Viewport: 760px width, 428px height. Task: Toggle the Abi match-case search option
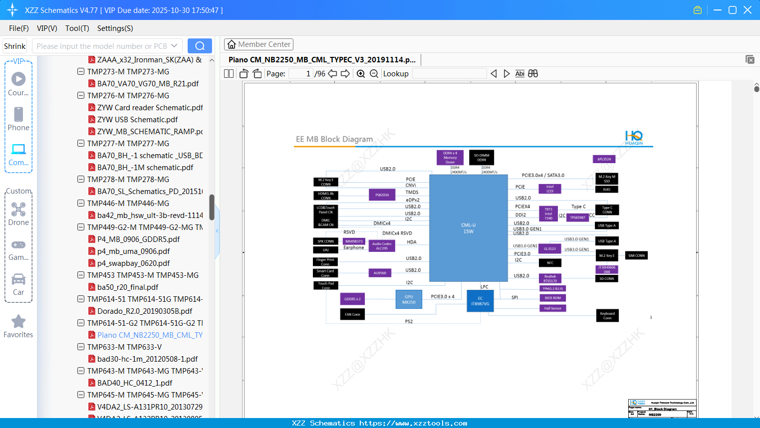point(519,74)
